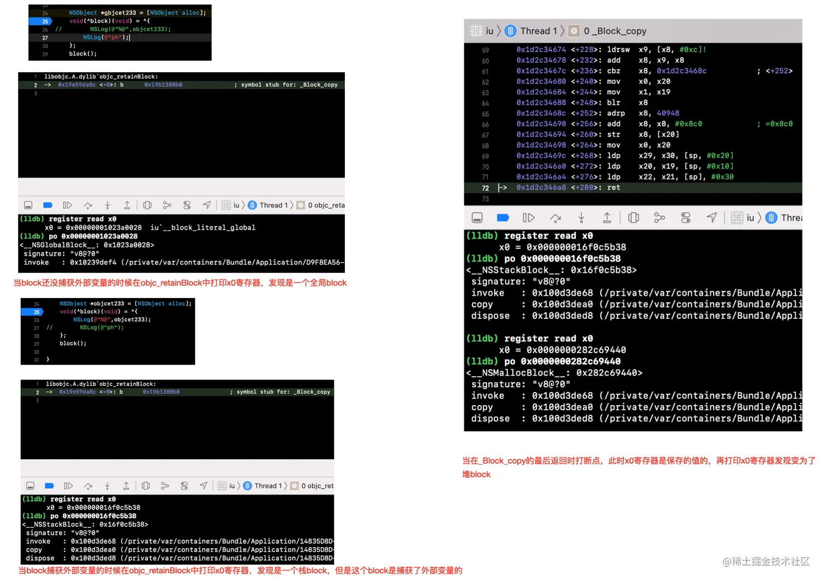
Task: Step out in the _Block_copy panel debug bar
Action: 607,218
